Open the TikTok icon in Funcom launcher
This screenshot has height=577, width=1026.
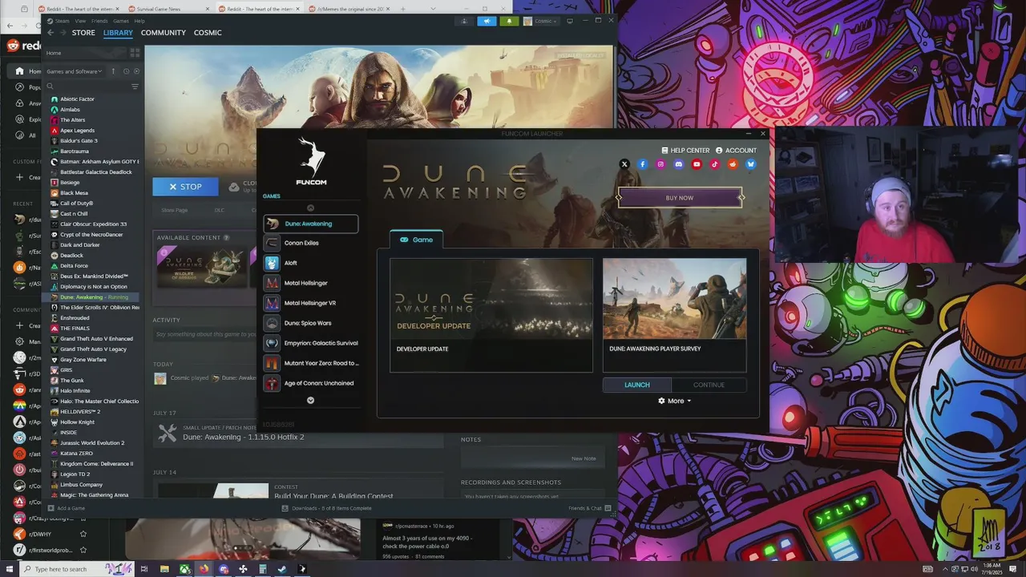pyautogui.click(x=715, y=164)
